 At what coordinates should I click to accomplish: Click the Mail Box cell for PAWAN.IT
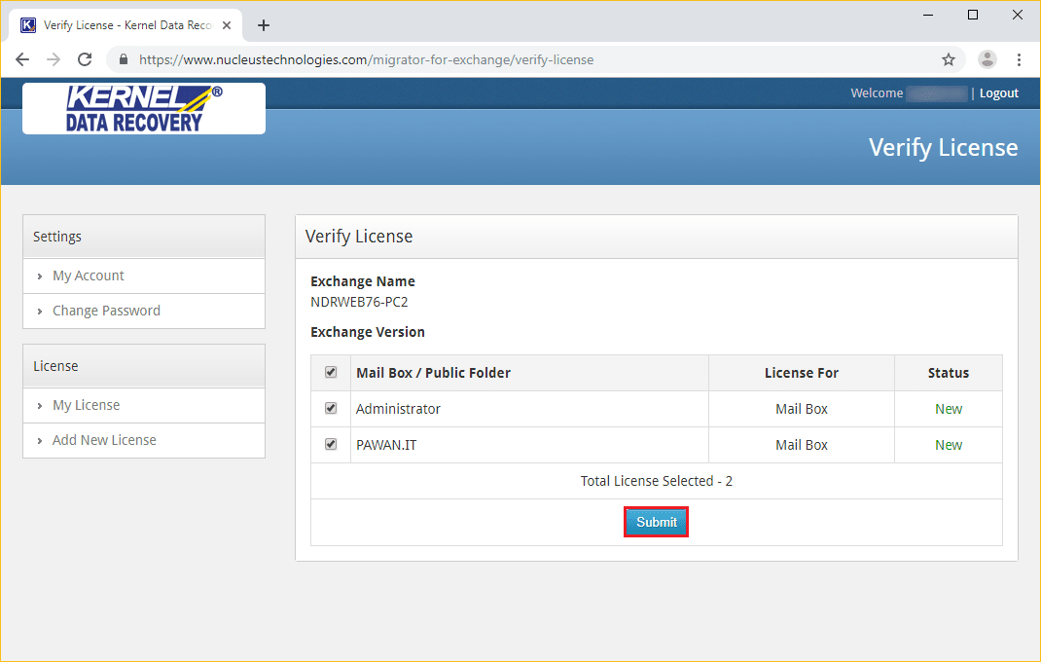802,445
